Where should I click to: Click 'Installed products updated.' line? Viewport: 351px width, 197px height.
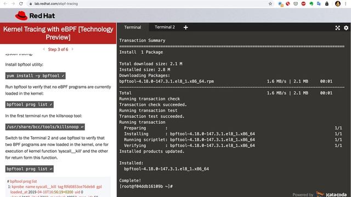pos(152,151)
